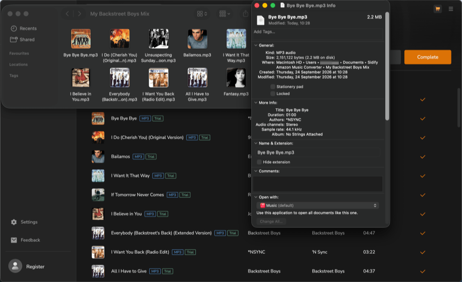Click Bye Bye Bye album art in list
The height and width of the screenshot is (282, 462).
(98, 118)
